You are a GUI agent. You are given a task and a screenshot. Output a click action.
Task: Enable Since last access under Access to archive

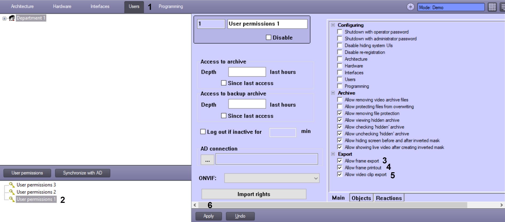pos(224,83)
